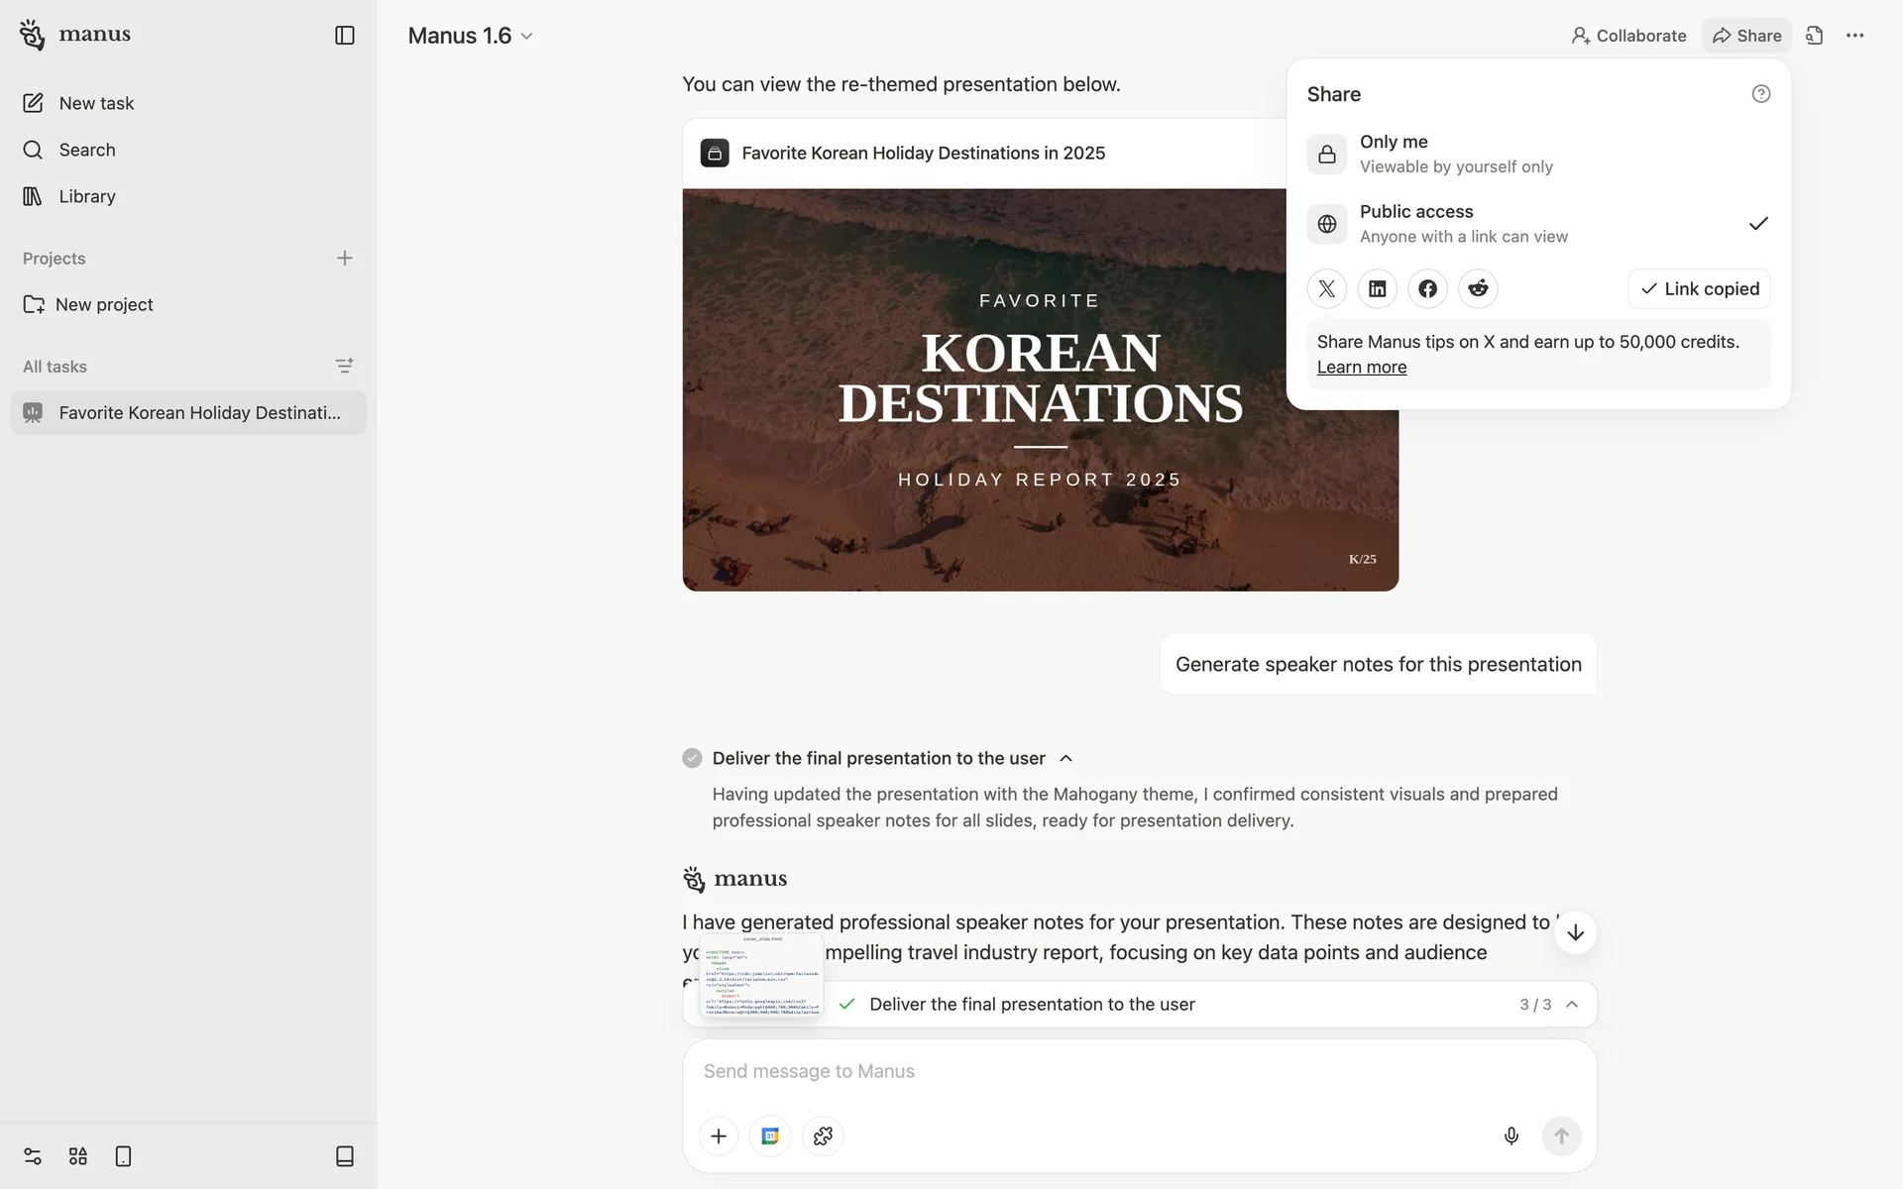The width and height of the screenshot is (1903, 1189).
Task: Expand the 3/3 task progress bar
Action: coord(1571,1004)
